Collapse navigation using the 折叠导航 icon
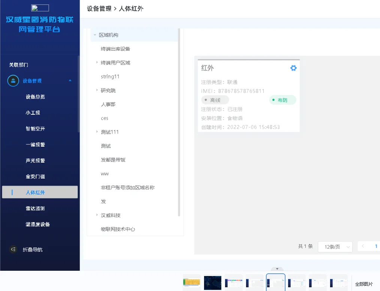The image size is (380, 291). coord(14,249)
